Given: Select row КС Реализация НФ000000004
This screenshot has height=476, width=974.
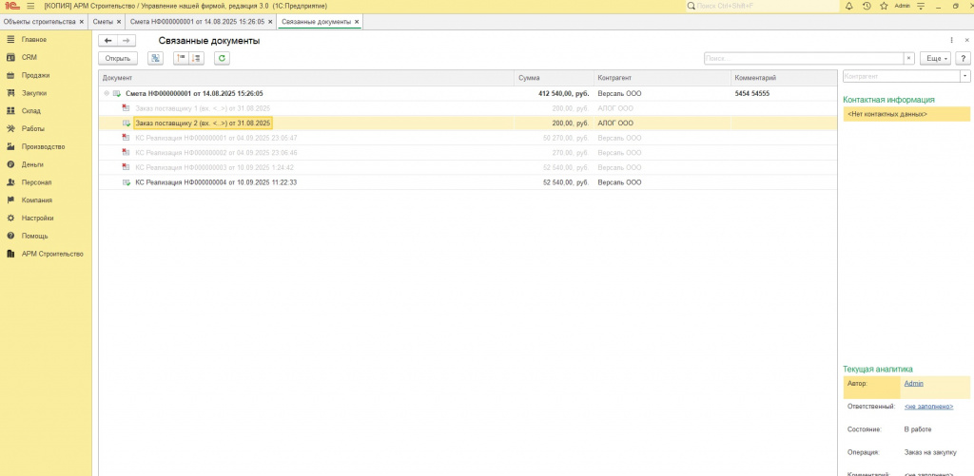Looking at the screenshot, I should 468,182.
